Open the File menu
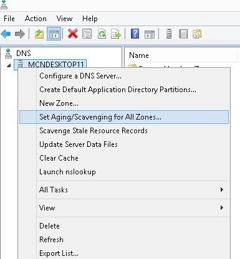This screenshot has width=240, height=259. [9, 19]
